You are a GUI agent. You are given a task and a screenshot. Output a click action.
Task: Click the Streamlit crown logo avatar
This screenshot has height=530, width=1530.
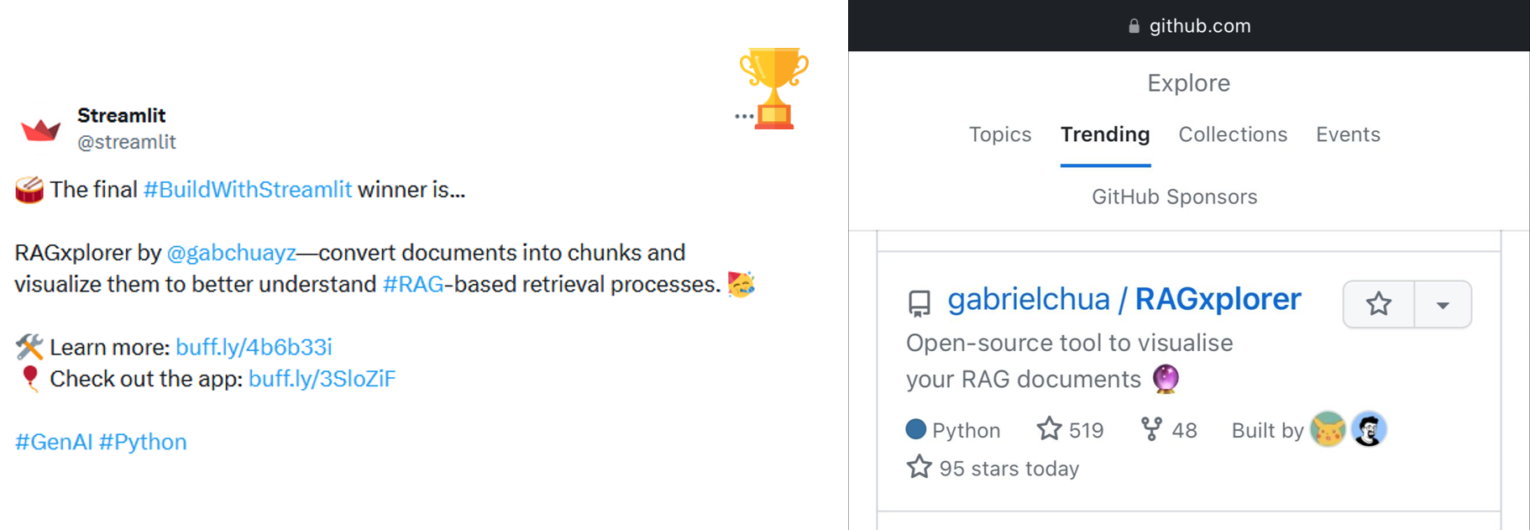point(40,129)
